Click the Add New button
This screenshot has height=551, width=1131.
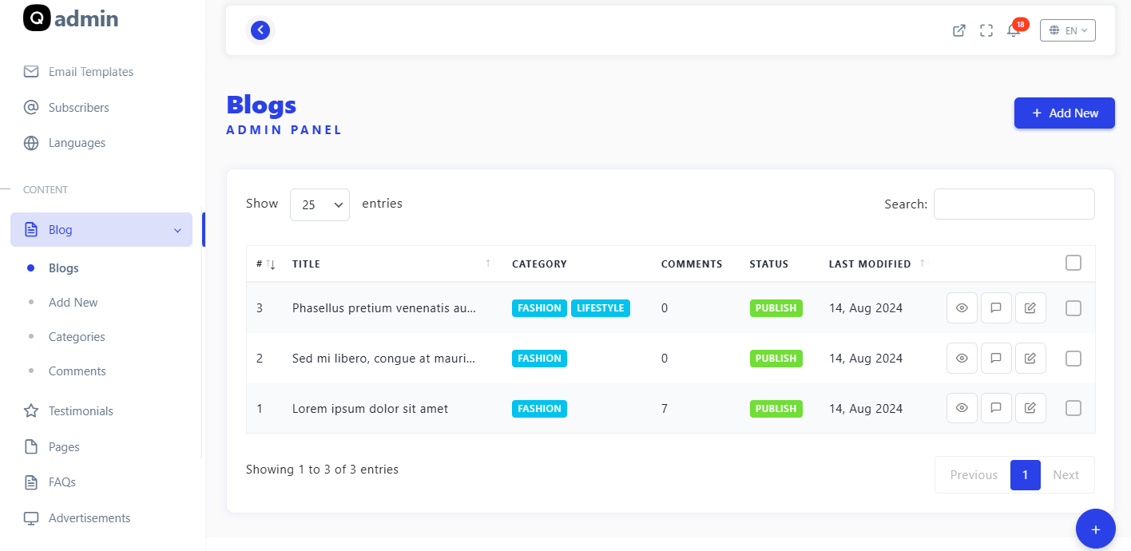(x=1064, y=113)
